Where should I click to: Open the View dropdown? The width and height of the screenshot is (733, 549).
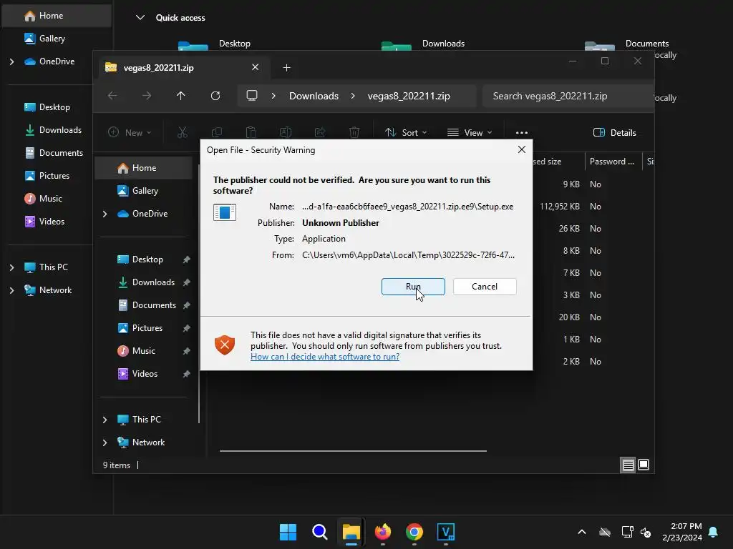(470, 132)
